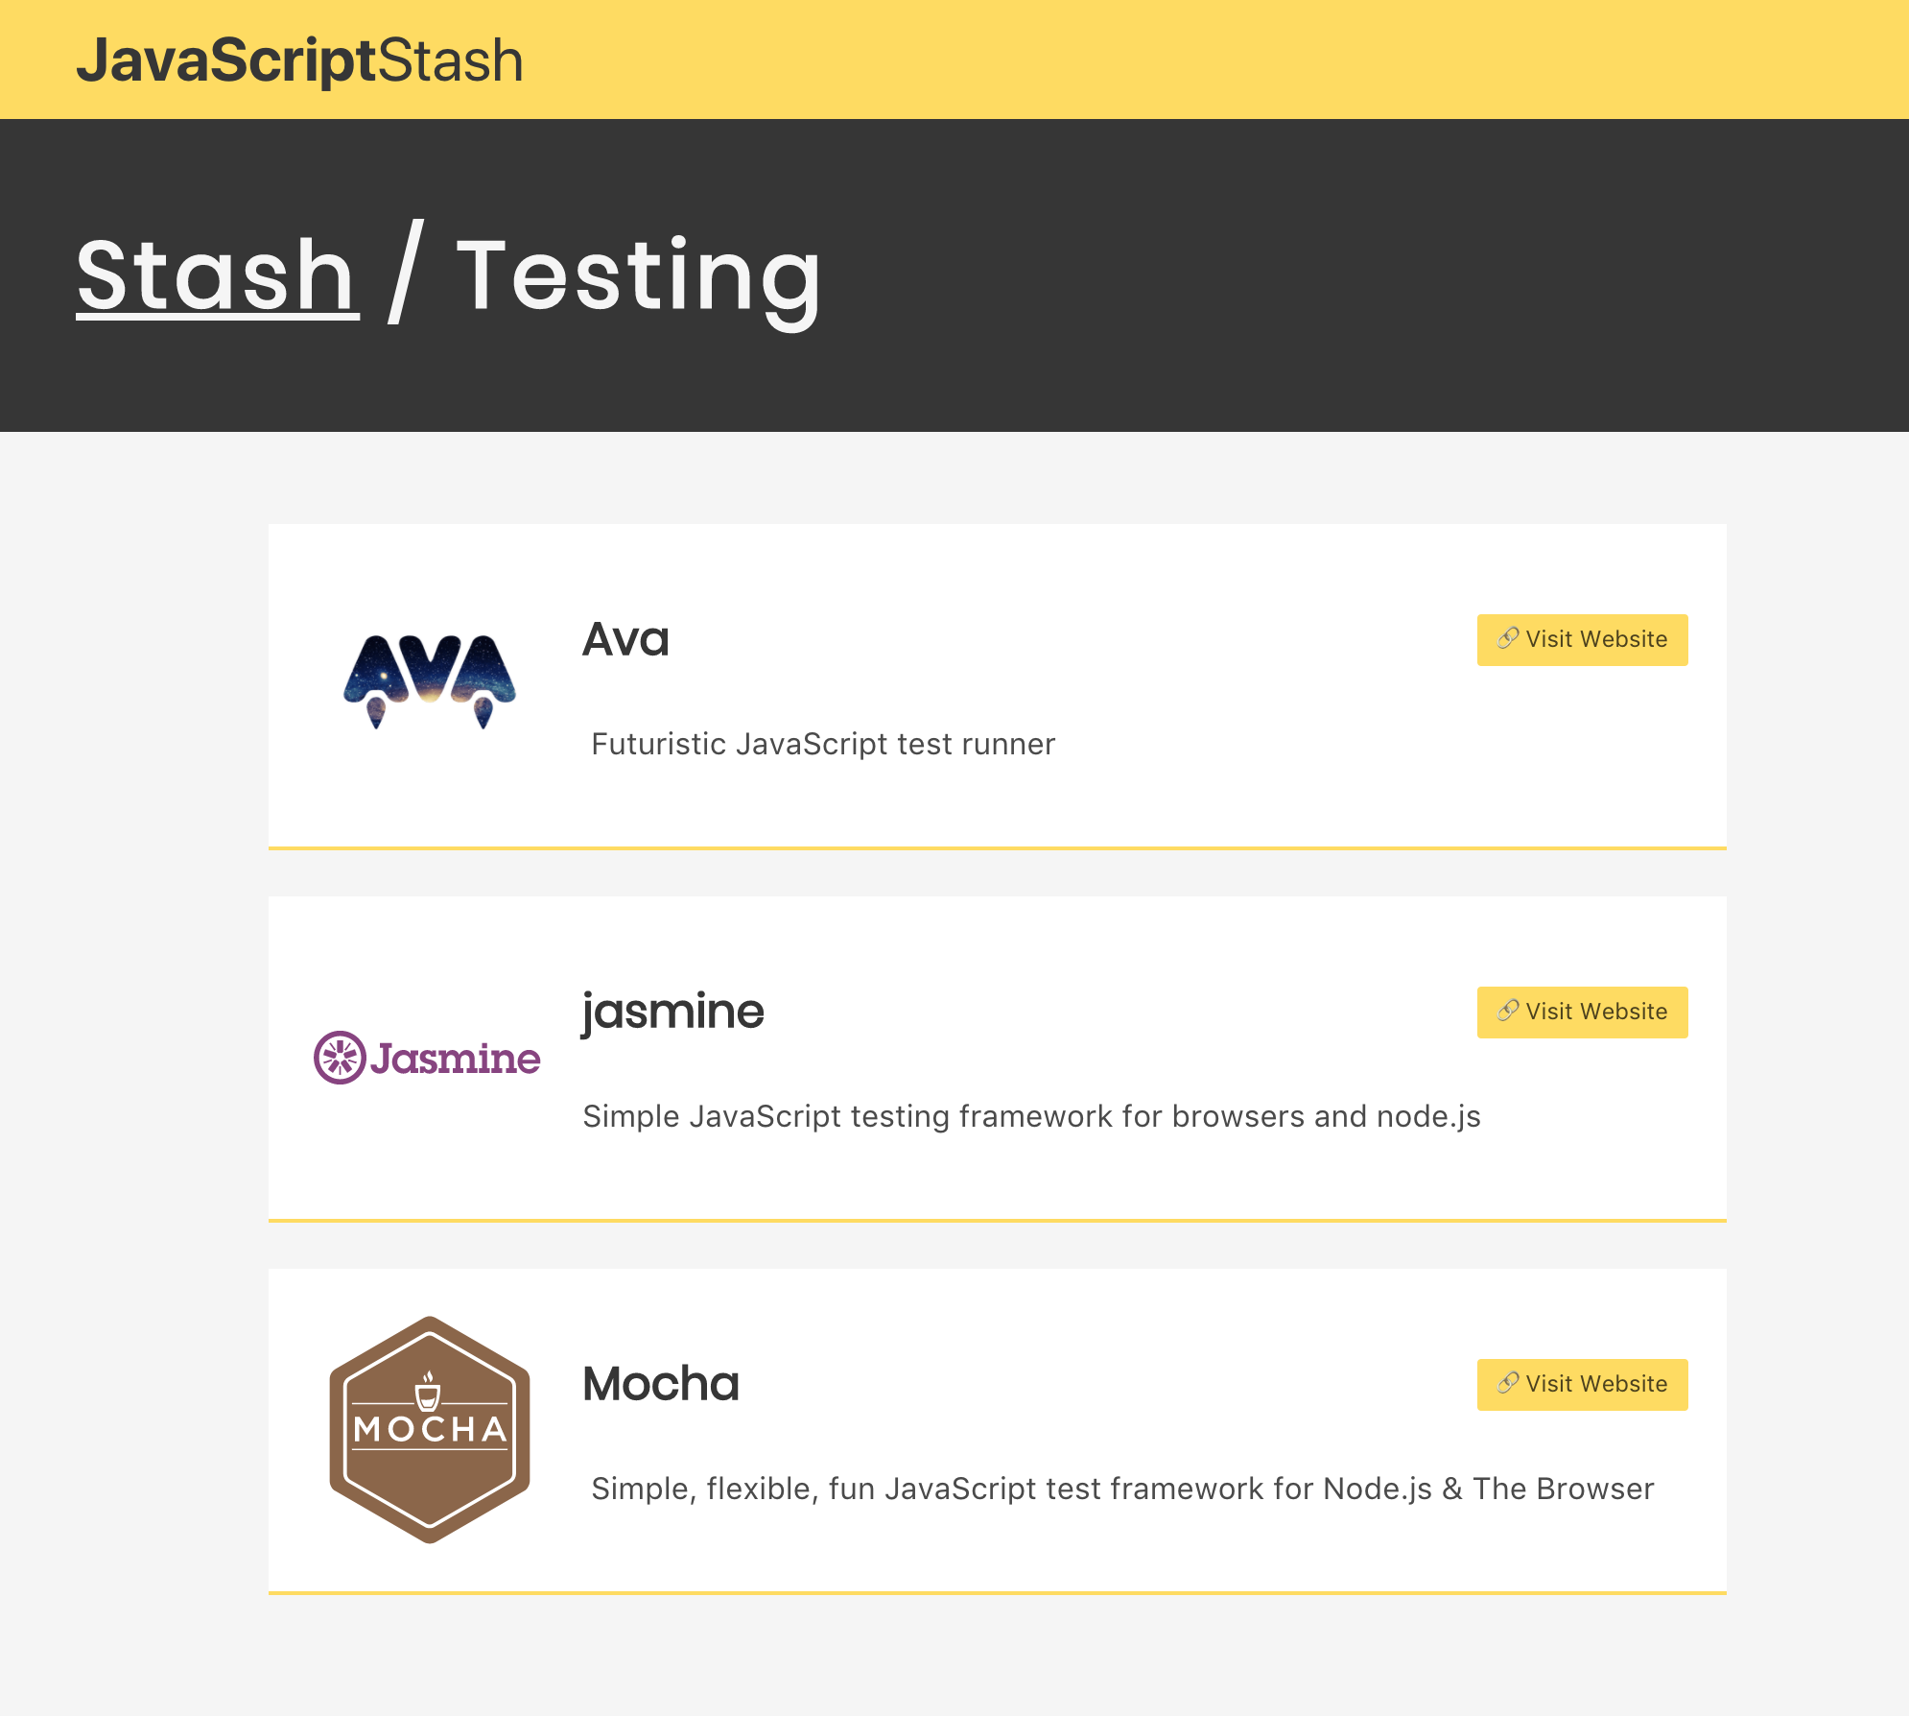
Task: Click the Testing page heading
Action: pyautogui.click(x=639, y=276)
